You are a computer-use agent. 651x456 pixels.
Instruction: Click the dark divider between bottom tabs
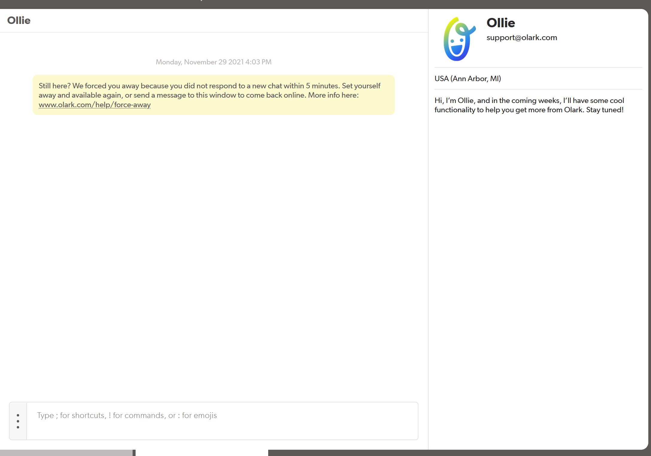tap(134, 453)
